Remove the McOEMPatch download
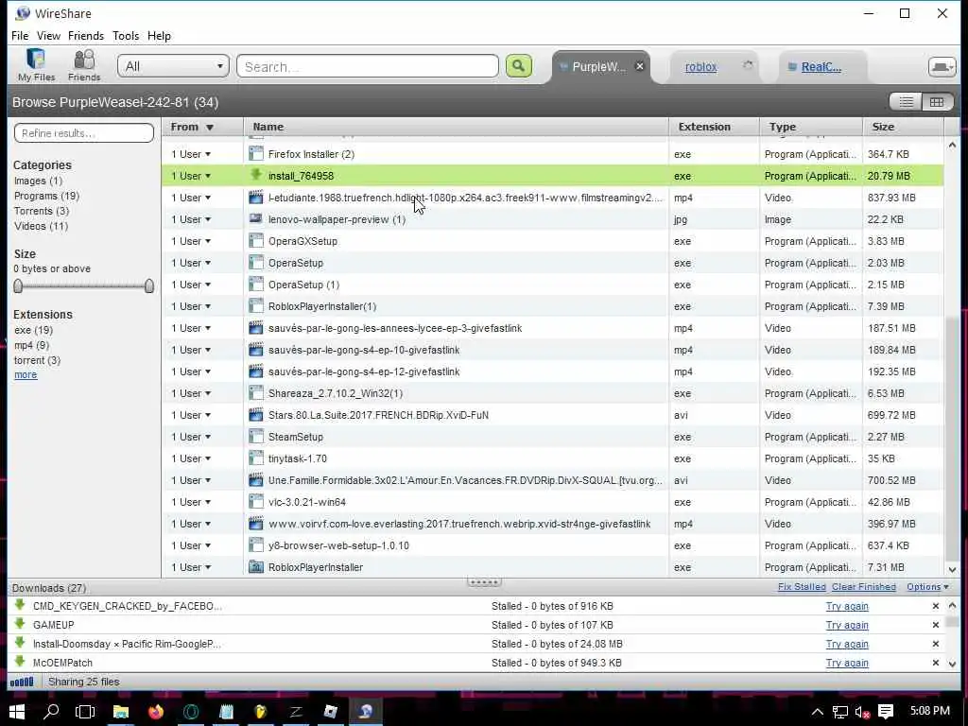 [935, 663]
